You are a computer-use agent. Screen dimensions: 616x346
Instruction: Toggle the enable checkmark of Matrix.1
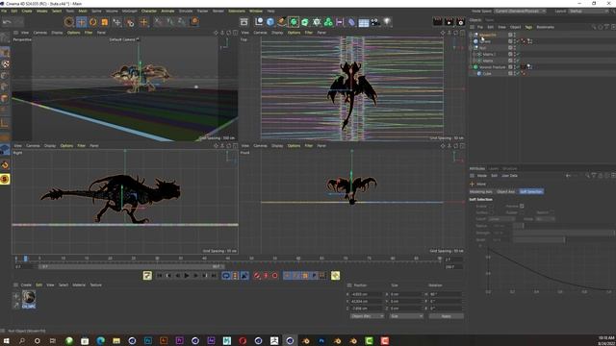(x=518, y=54)
